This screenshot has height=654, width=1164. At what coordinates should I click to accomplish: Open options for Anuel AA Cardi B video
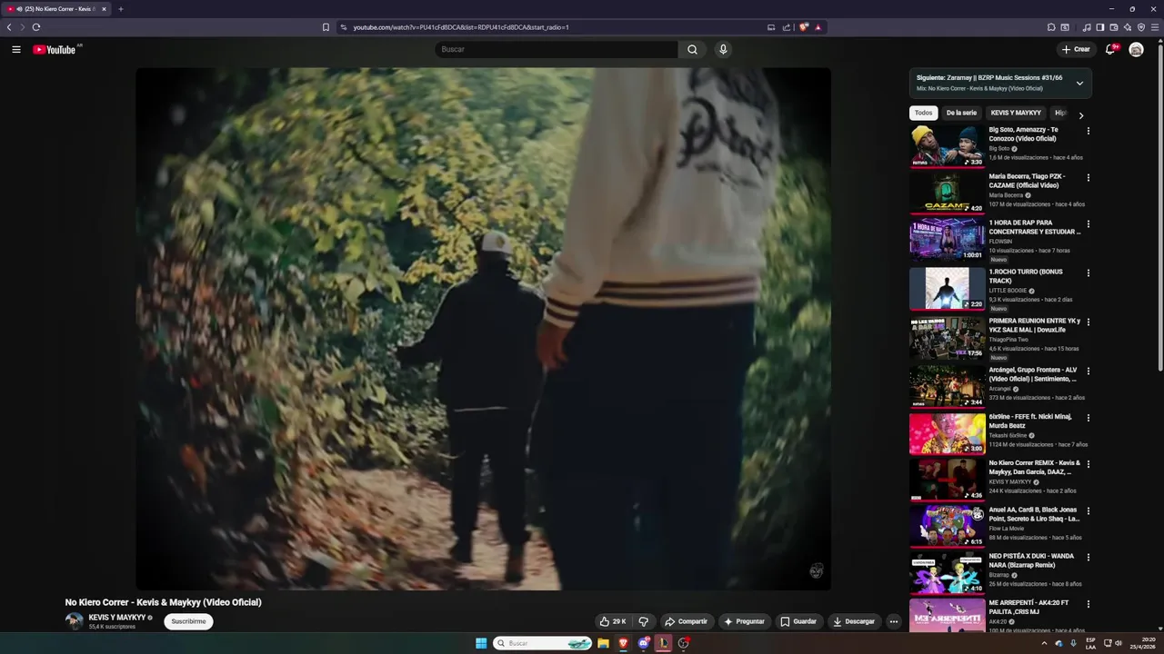tap(1088, 510)
